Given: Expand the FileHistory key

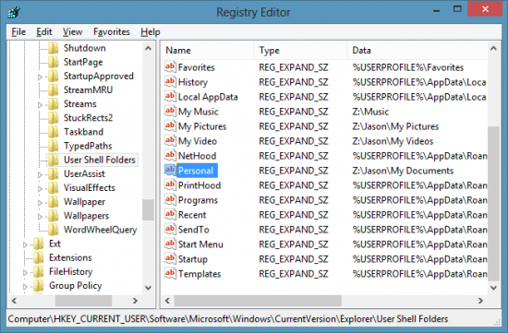Looking at the screenshot, I should click(x=25, y=272).
